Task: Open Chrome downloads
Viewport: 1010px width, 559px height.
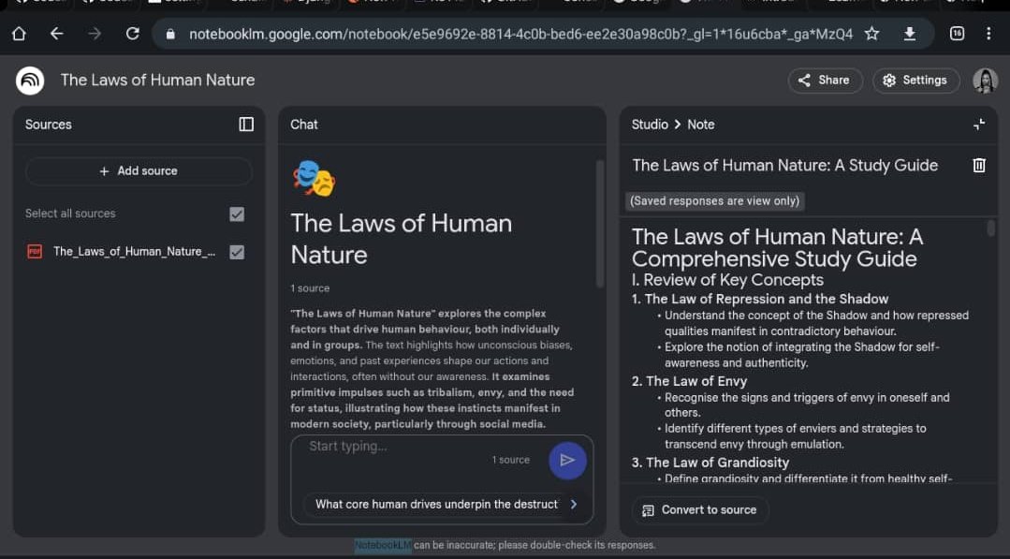Action: coord(910,32)
